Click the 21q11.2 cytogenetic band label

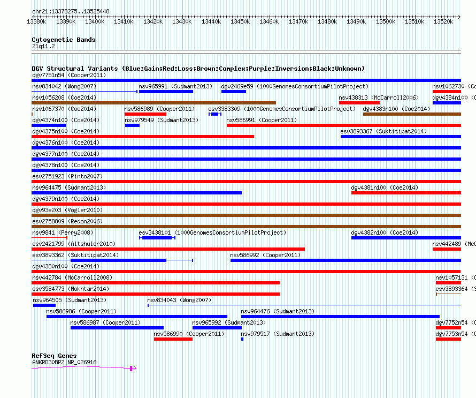coord(43,46)
